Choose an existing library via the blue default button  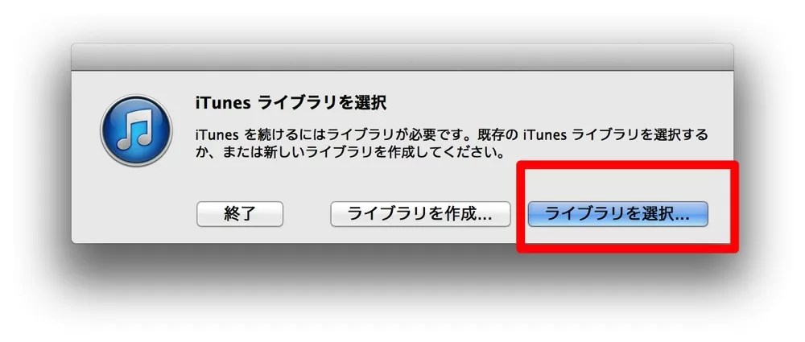[x=617, y=214]
